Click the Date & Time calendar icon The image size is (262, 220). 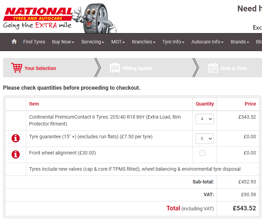pyautogui.click(x=213, y=68)
